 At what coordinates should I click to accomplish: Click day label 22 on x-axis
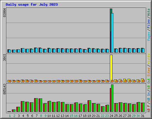[102, 116]
